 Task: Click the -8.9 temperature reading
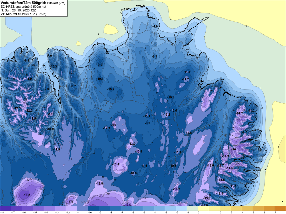[27, 60]
